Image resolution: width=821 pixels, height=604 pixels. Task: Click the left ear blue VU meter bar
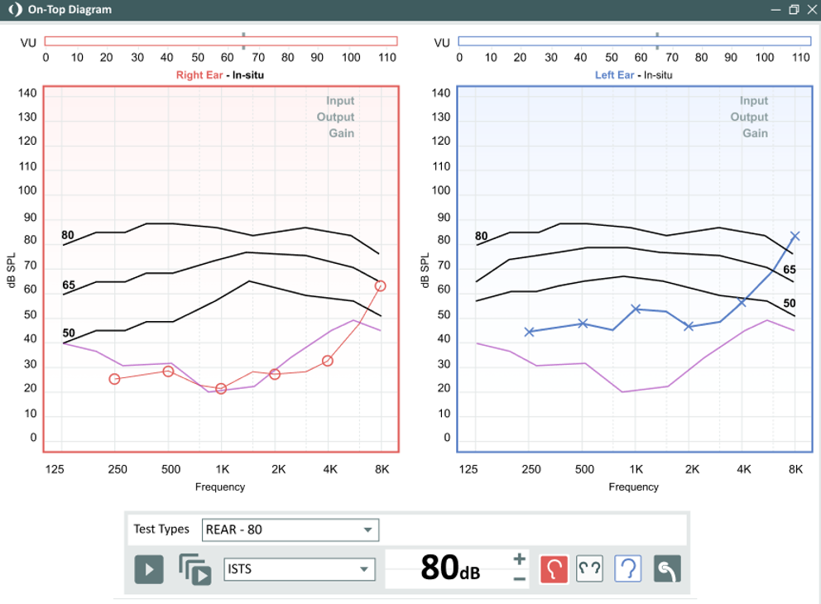pyautogui.click(x=635, y=41)
